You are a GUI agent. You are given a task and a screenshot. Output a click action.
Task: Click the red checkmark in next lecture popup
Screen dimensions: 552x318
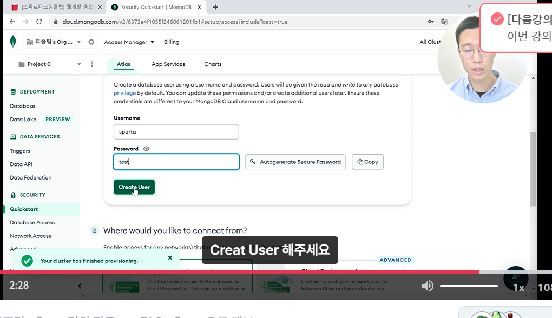497,19
